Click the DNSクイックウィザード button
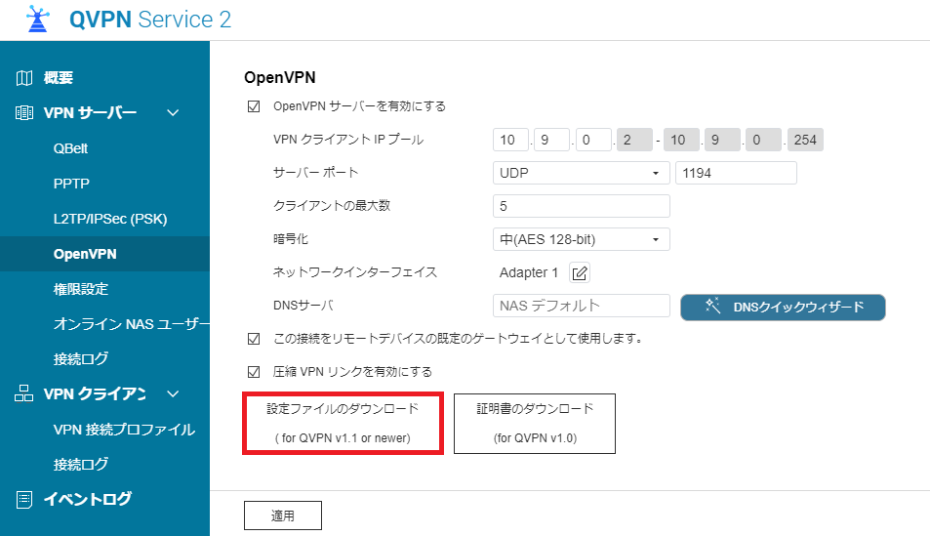Image resolution: width=930 pixels, height=536 pixels. [783, 307]
